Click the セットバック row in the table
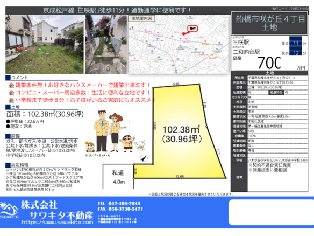The image size is (314, 236). pyautogui.click(x=269, y=97)
